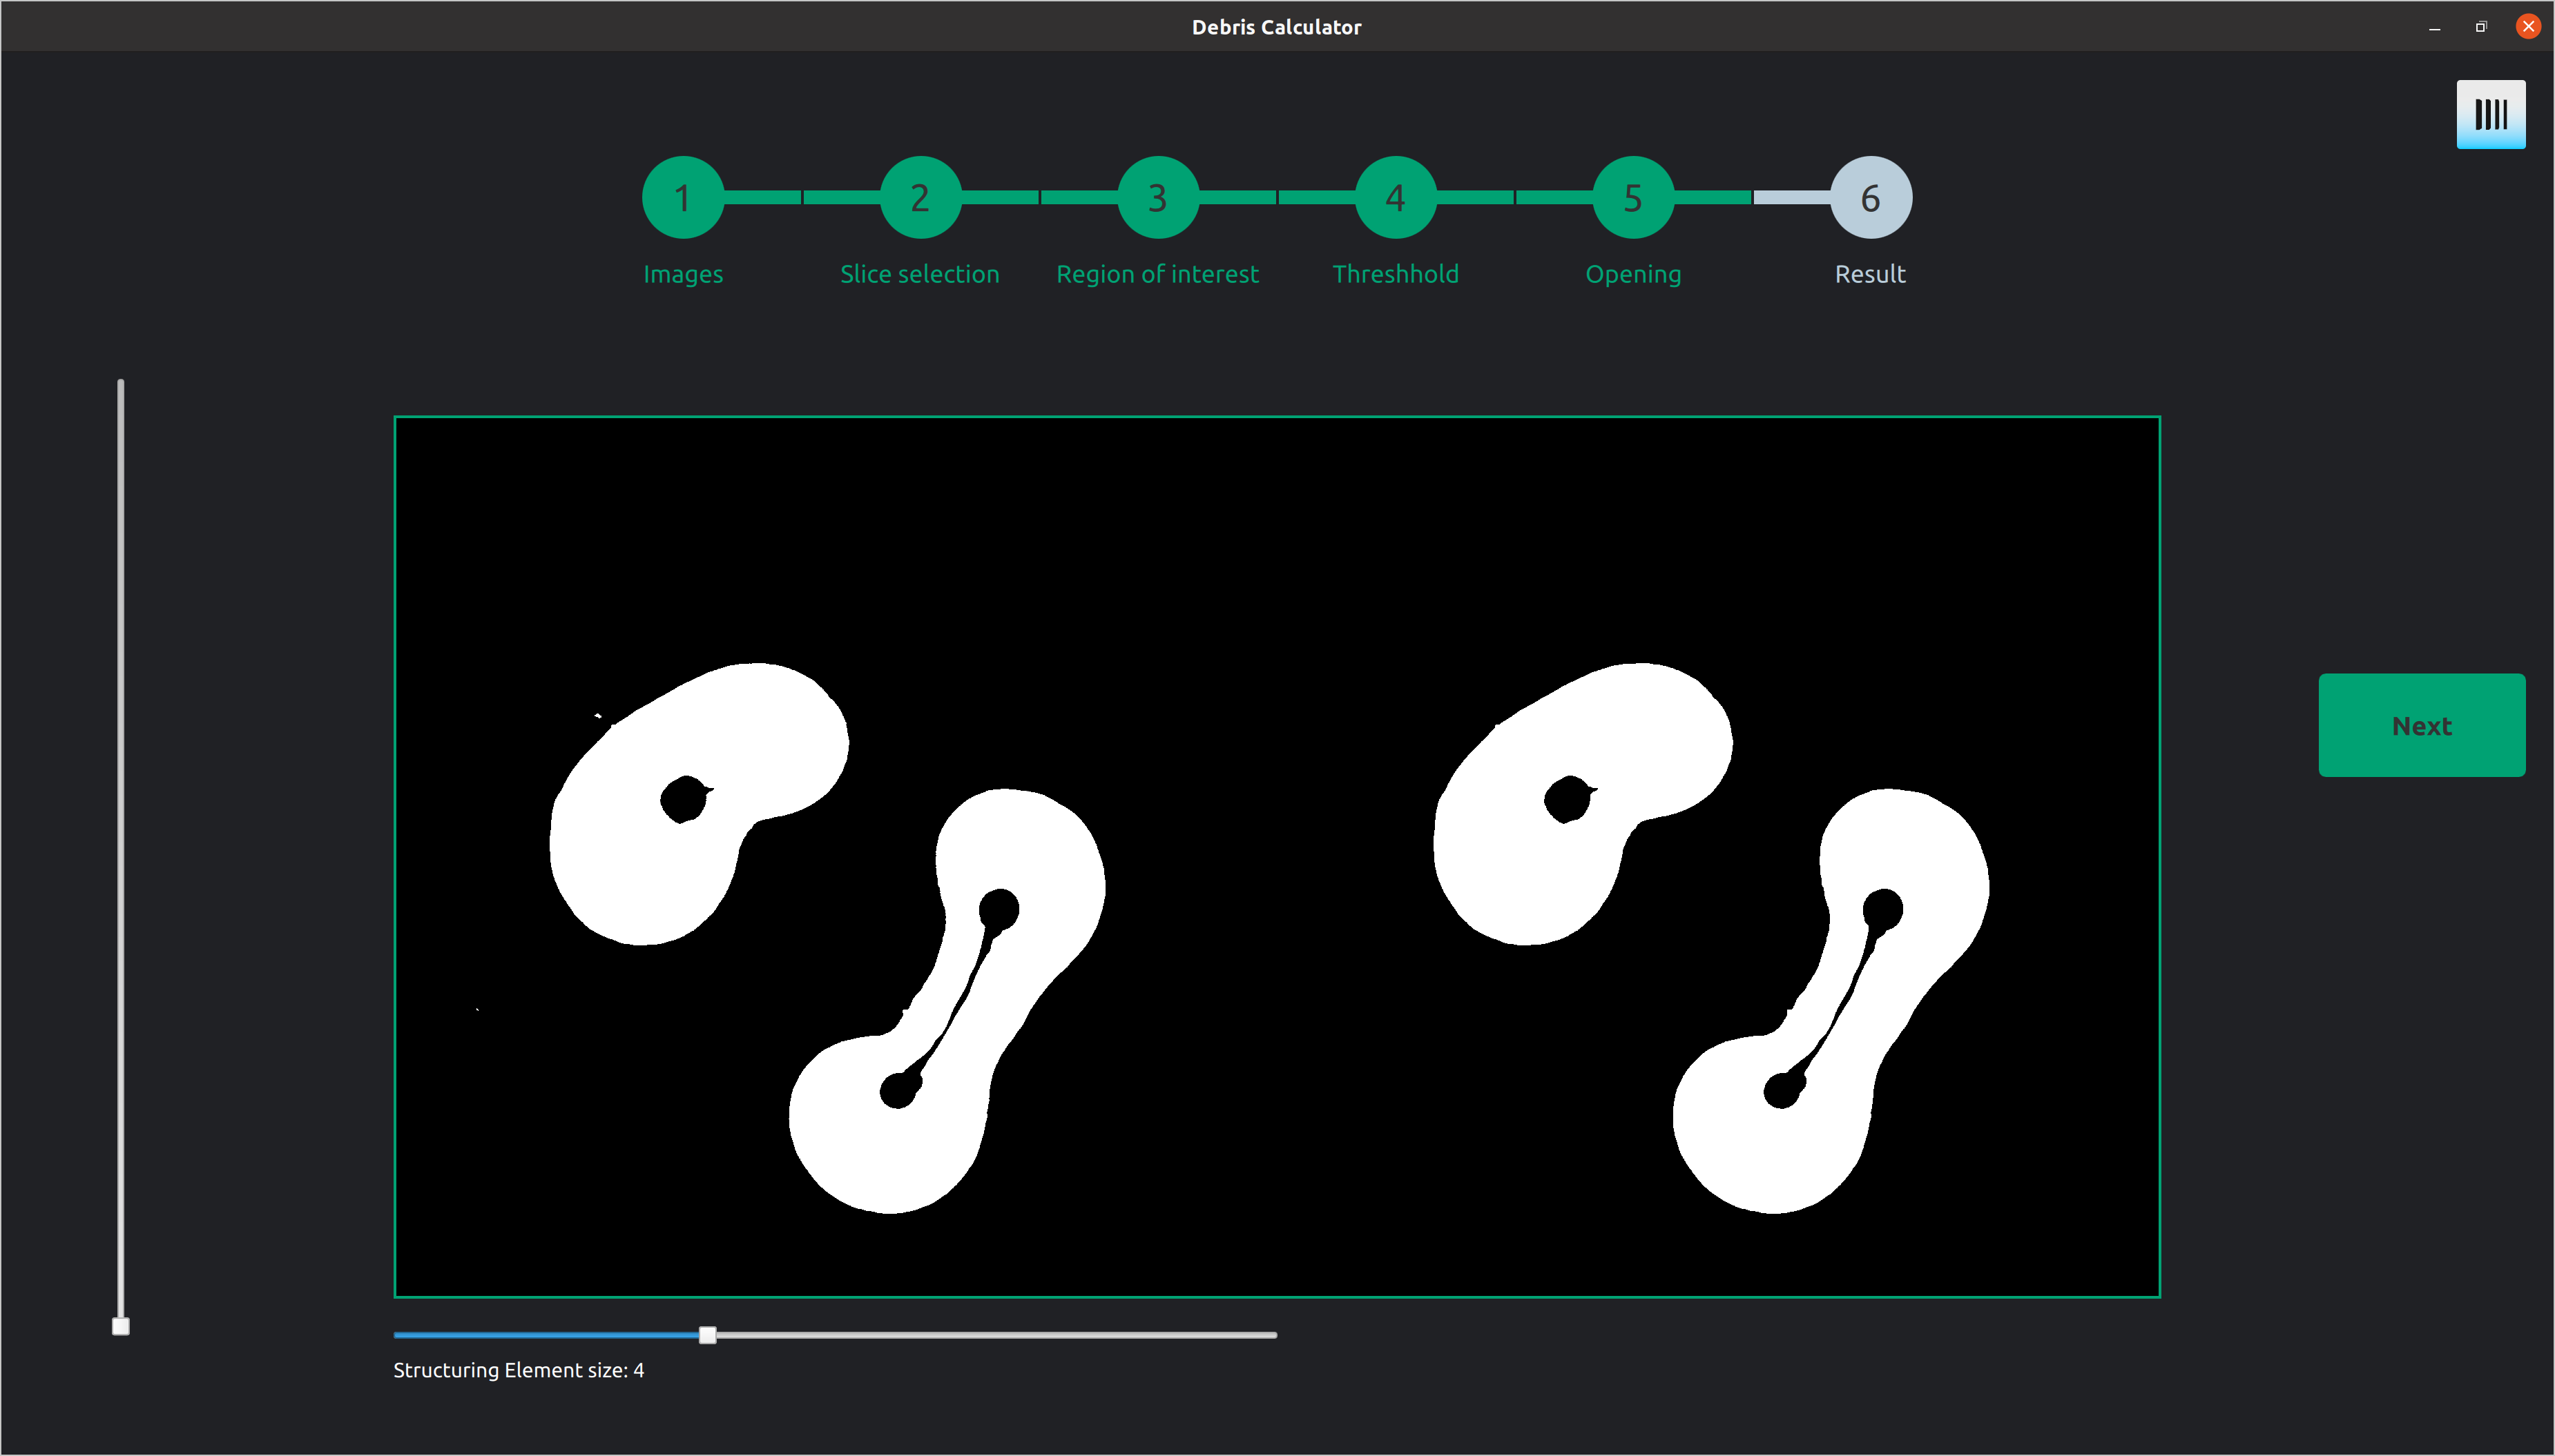Open the Slice selection step label

point(919,274)
